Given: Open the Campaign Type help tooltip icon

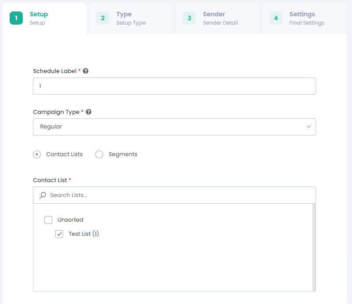Looking at the screenshot, I should [x=89, y=112].
